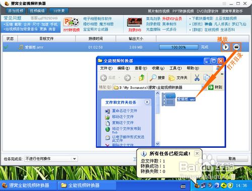The width and height of the screenshot is (252, 191).
Task: Click the 输出大小 column header
Action: [136, 39]
